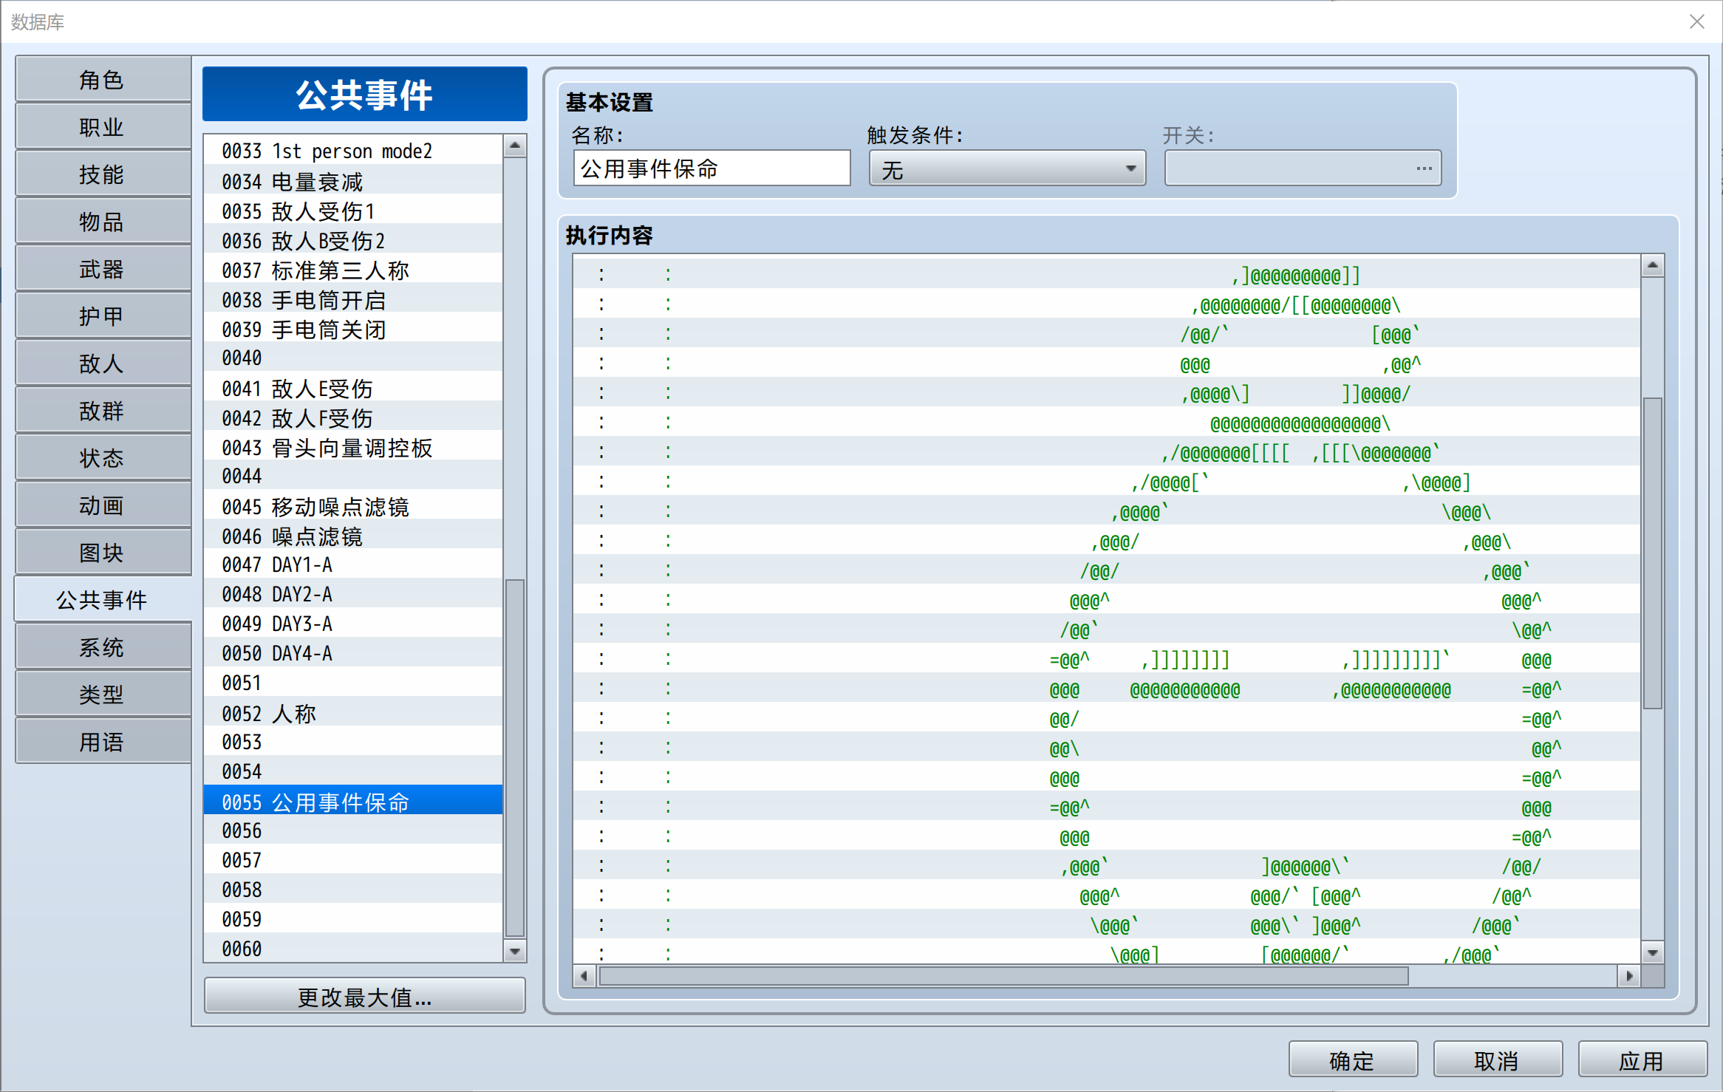Click the 开关 ellipsis selector field
This screenshot has height=1092, width=1723.
tap(1303, 169)
